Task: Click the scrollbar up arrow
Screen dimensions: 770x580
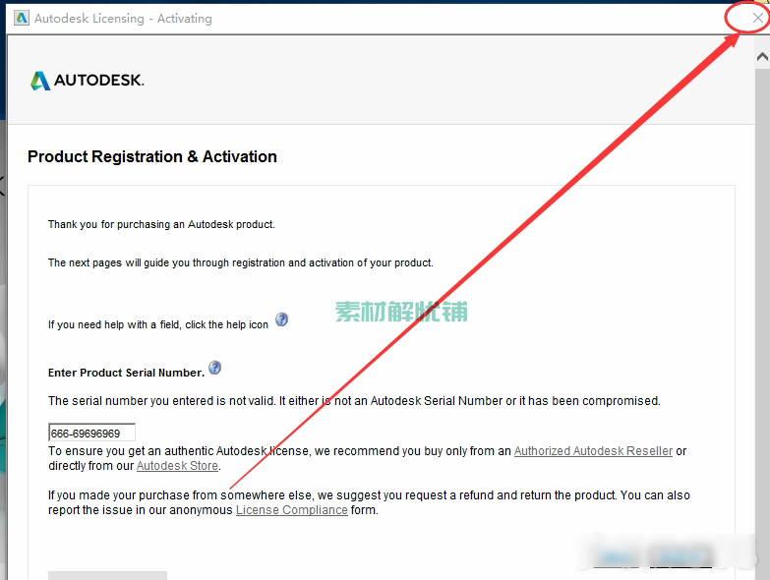Action: pyautogui.click(x=762, y=57)
